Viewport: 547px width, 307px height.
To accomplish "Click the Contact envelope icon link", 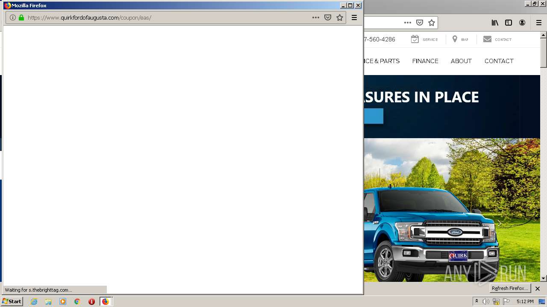I will click(x=497, y=39).
